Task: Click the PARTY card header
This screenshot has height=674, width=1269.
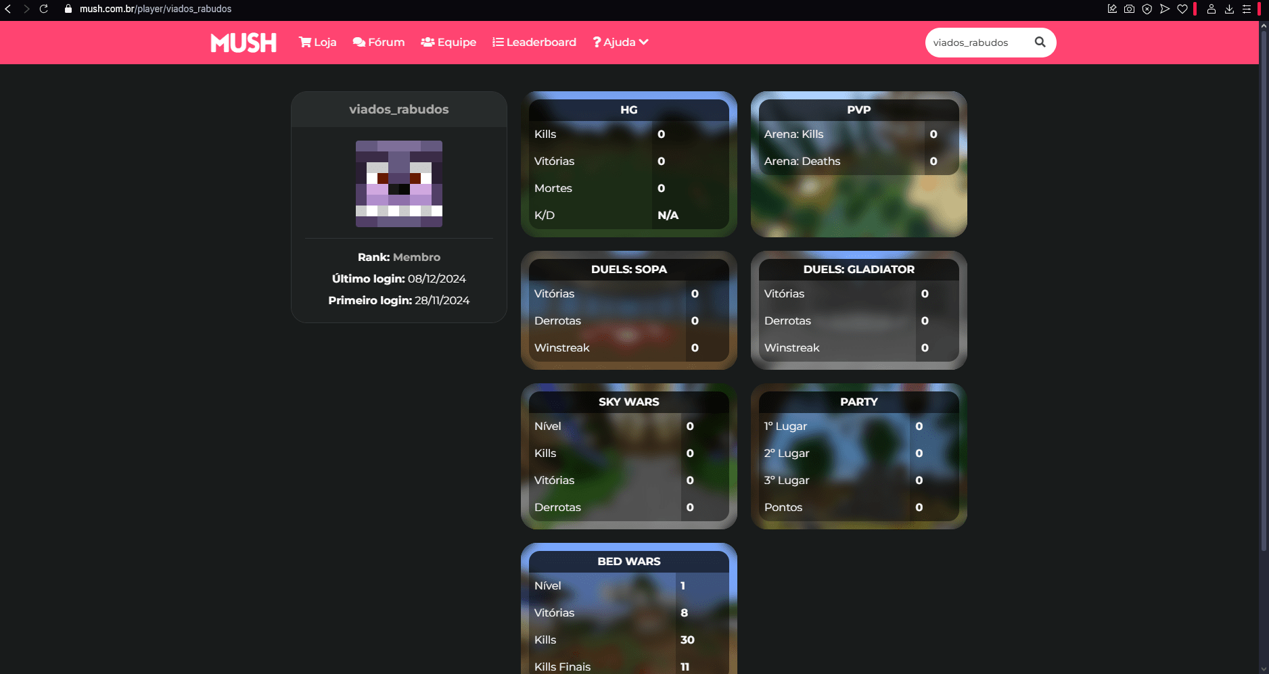Action: [x=859, y=402]
